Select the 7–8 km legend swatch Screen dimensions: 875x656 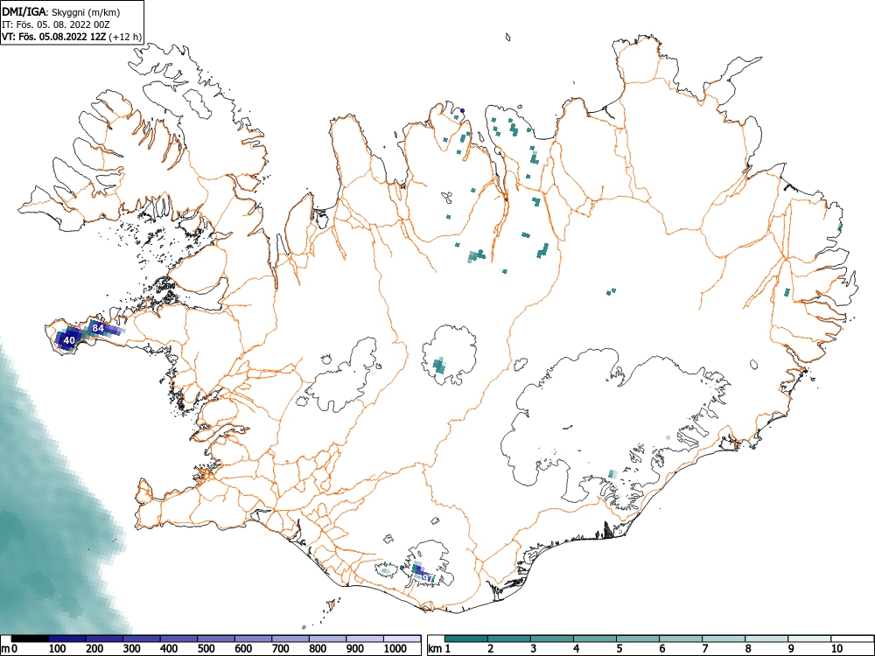point(724,639)
